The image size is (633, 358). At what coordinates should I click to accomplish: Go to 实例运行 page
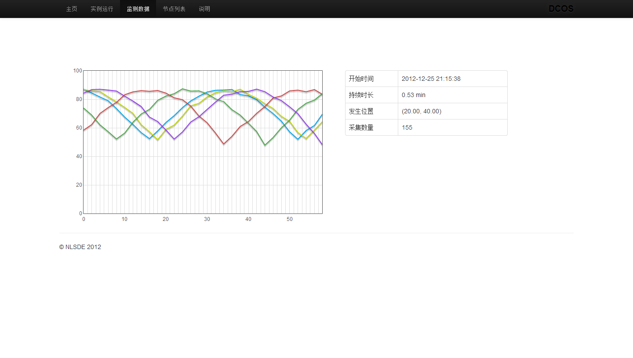102,9
